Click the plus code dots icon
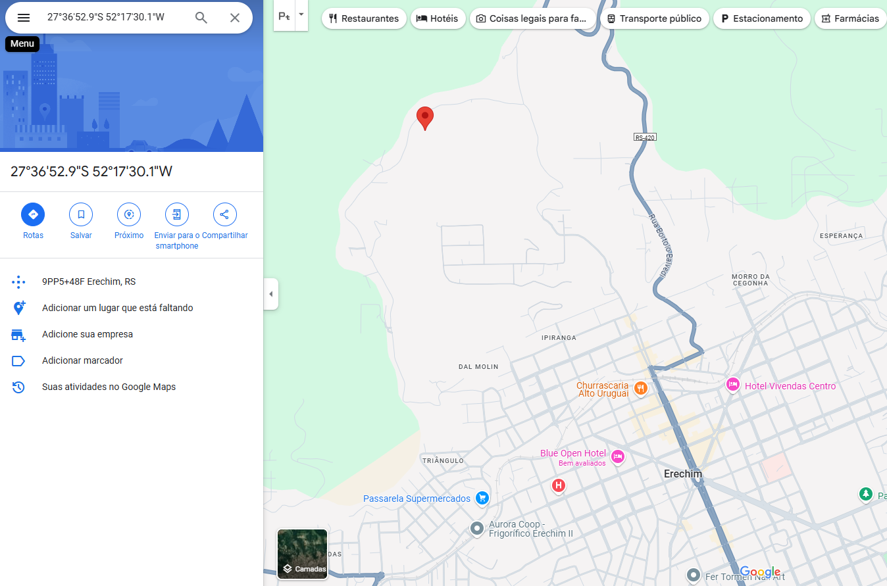This screenshot has height=586, width=887. 18,282
